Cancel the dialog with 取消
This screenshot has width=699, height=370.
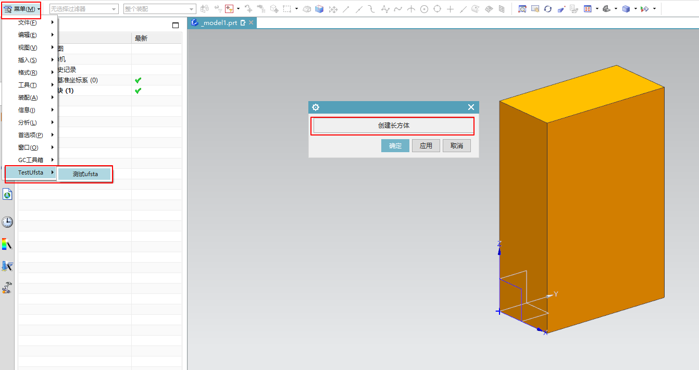[x=457, y=145]
